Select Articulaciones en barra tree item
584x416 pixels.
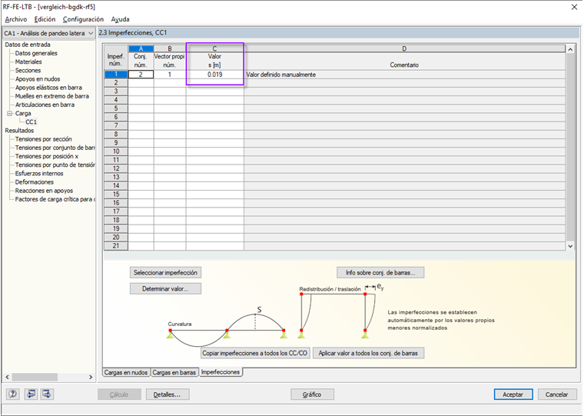click(45, 105)
